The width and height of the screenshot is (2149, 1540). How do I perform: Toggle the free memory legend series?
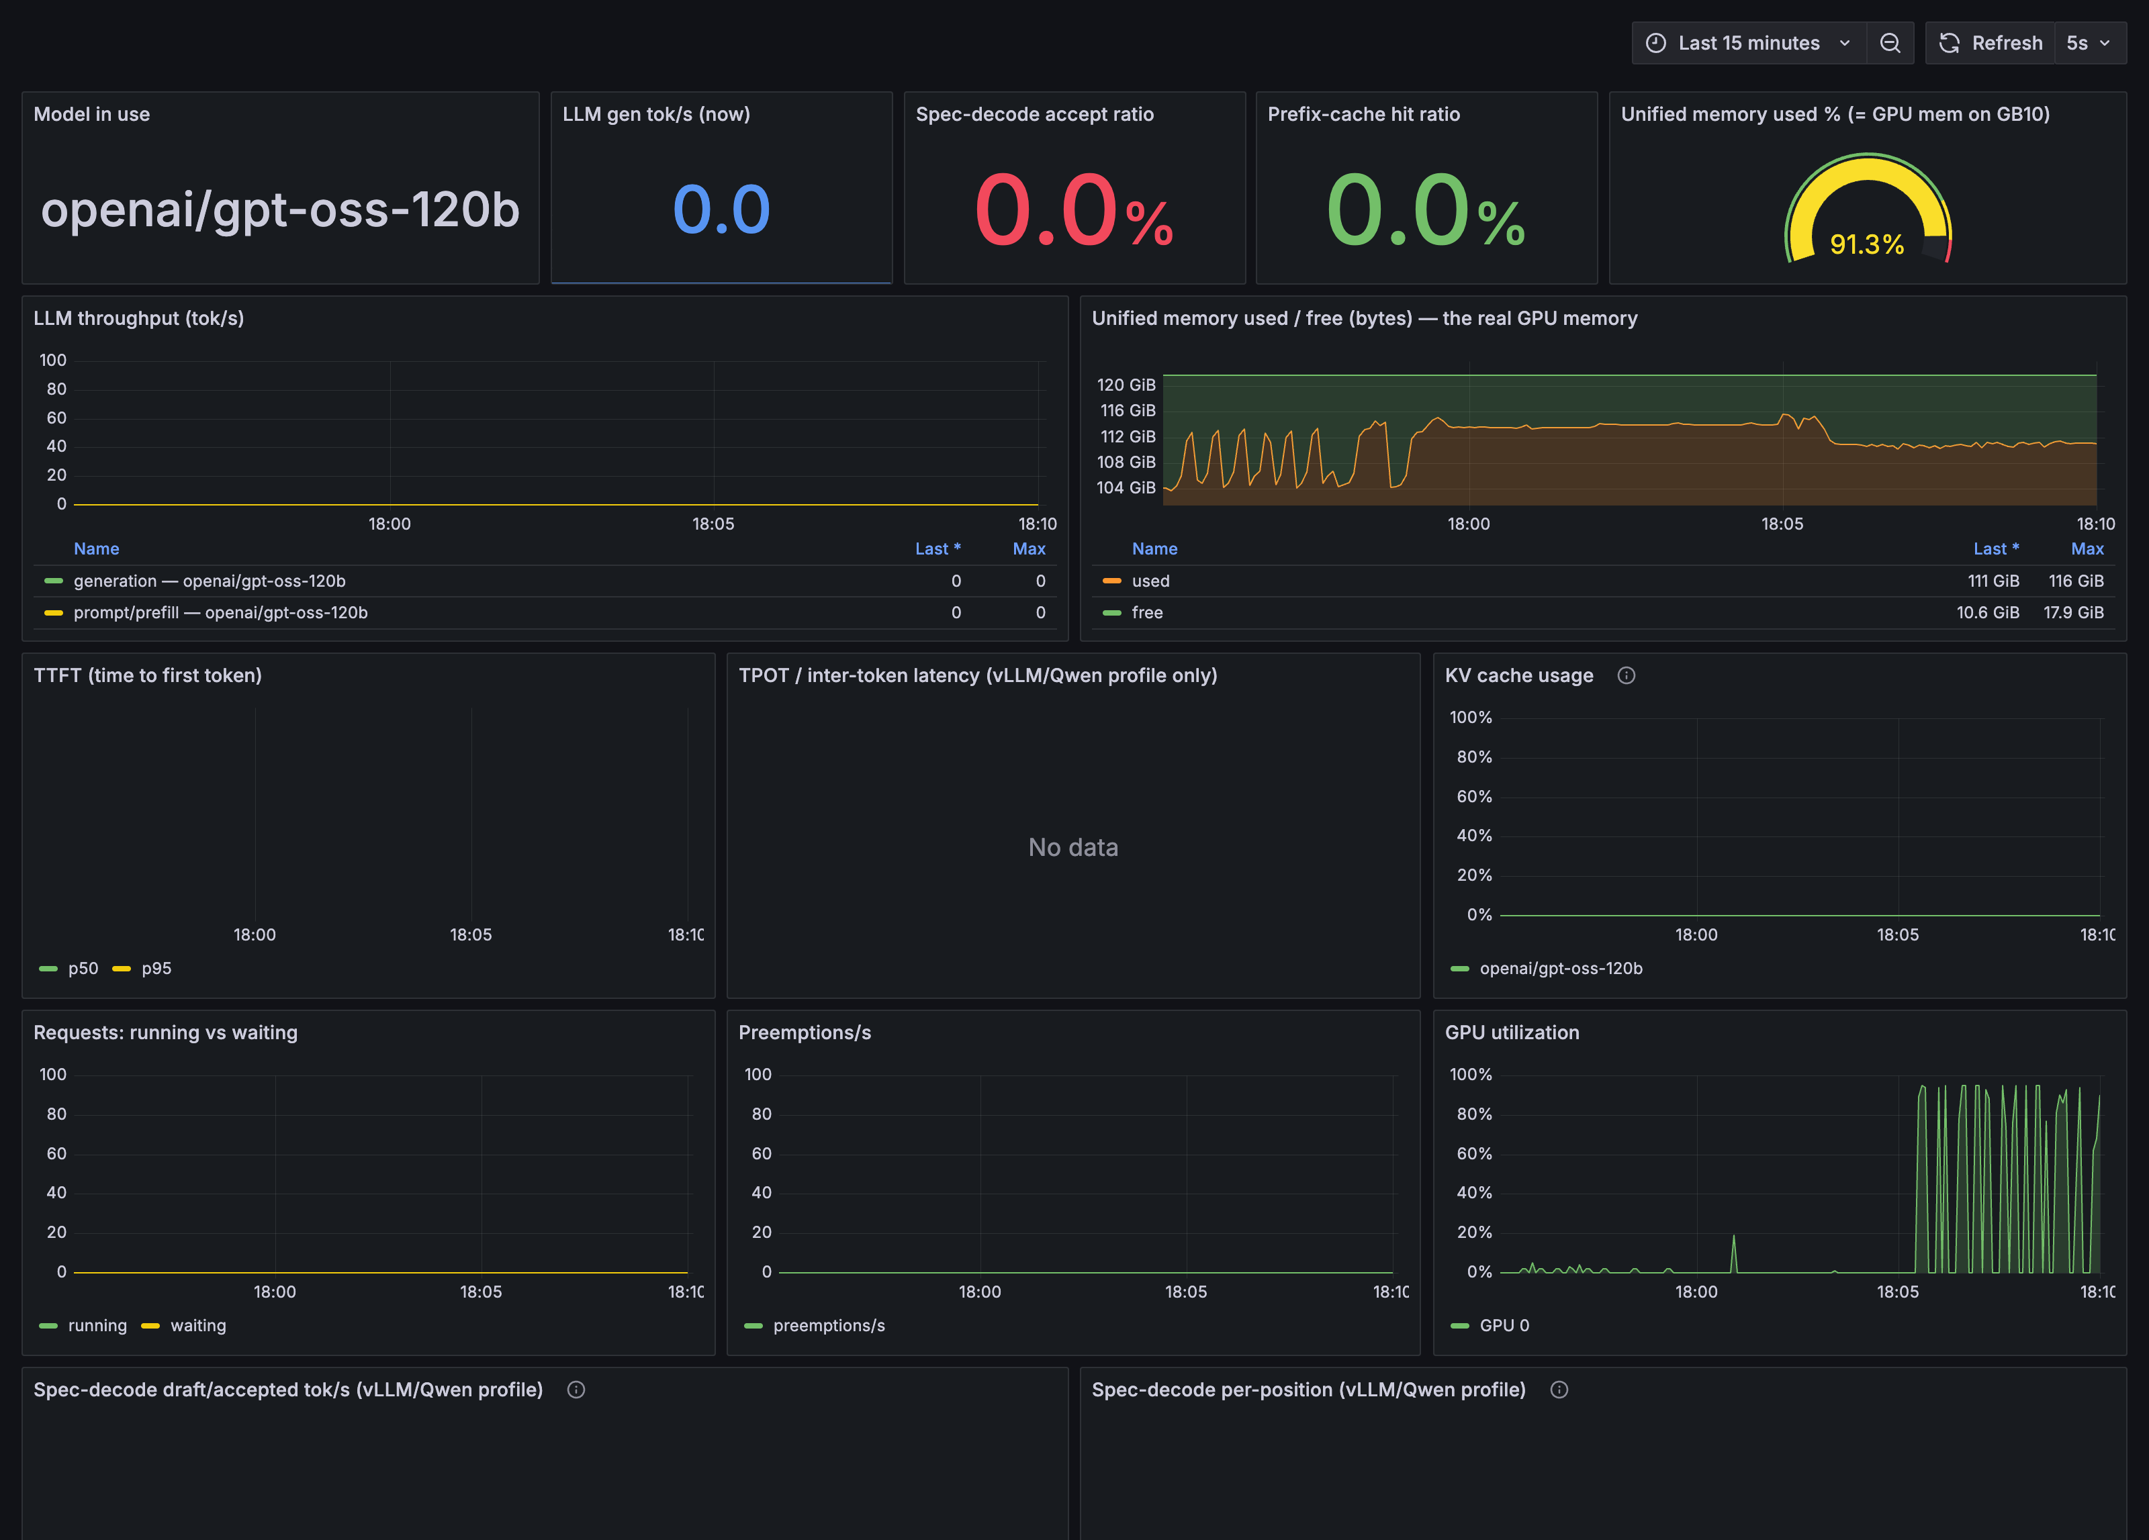pyautogui.click(x=1146, y=613)
